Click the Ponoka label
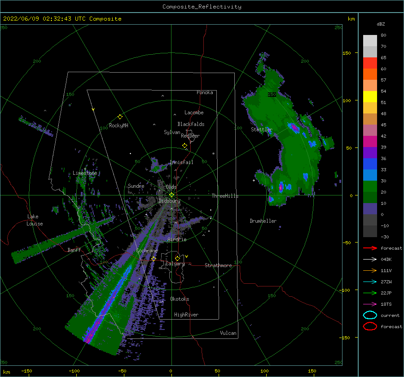Viewport: 404px width, 377px height. pyautogui.click(x=205, y=92)
